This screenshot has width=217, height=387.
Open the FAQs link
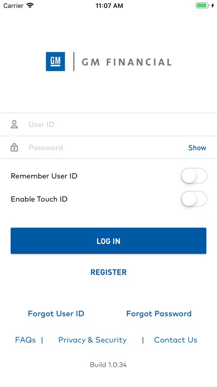[x=25, y=340]
